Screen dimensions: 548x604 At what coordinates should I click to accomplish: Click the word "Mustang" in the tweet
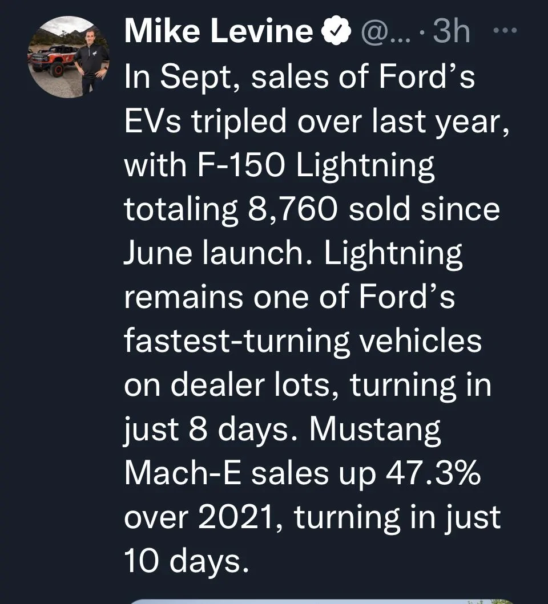coord(375,429)
